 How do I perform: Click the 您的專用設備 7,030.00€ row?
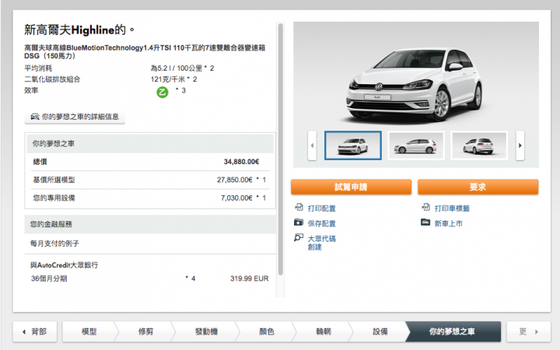click(150, 198)
